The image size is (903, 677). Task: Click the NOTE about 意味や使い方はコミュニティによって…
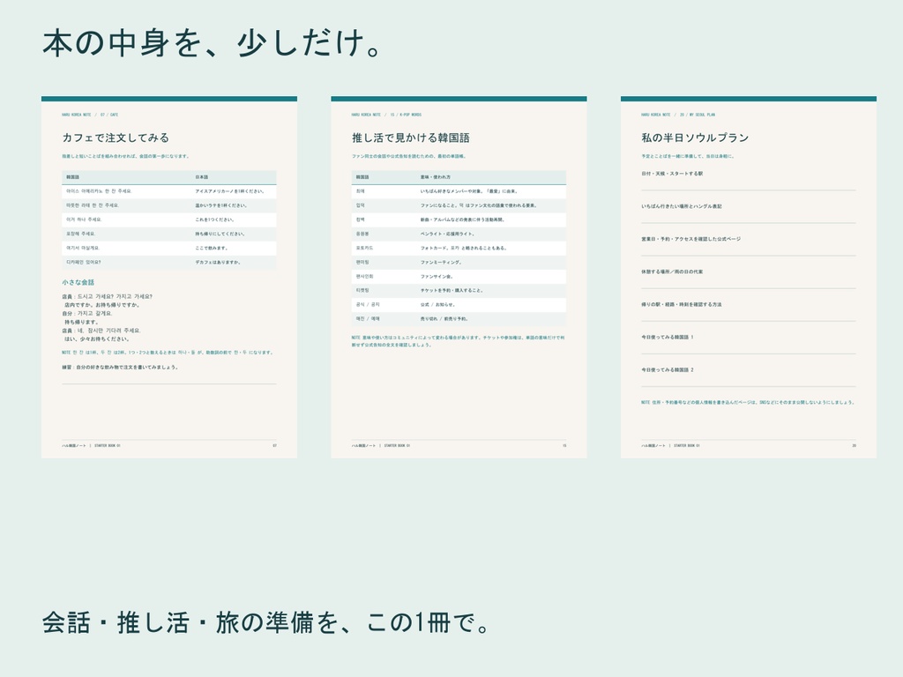(x=459, y=341)
